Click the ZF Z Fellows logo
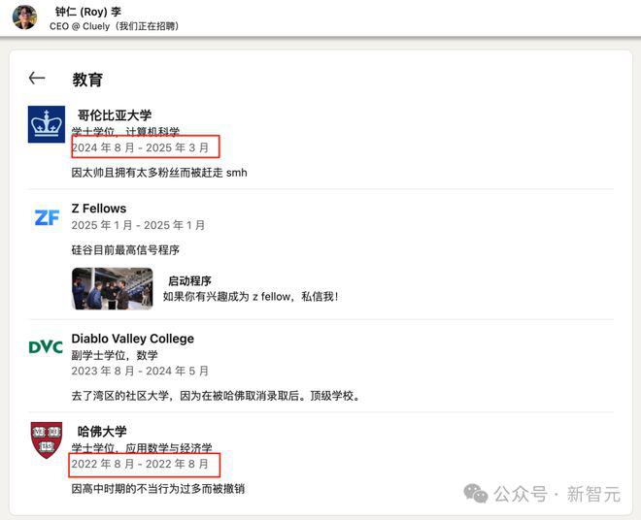Screen dimensions: 641x520 tap(47, 217)
